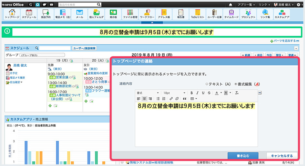Screen dimensions: 305x166
Task: Click the タイムカード icon
Action: (x=231, y=14)
